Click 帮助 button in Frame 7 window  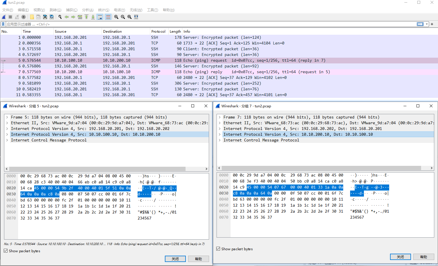tap(423, 257)
